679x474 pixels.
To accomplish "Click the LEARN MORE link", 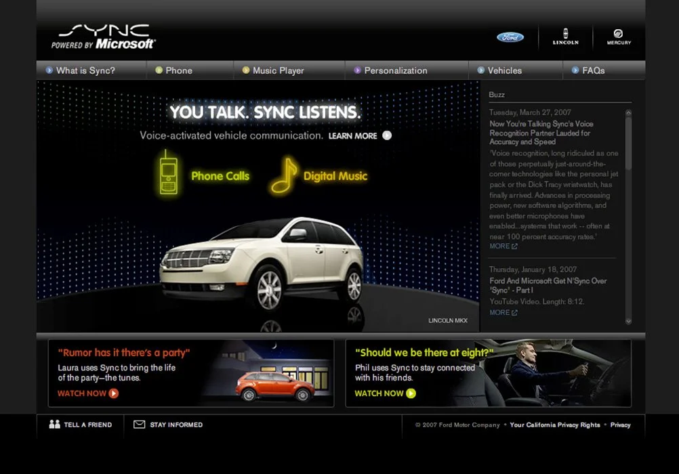I will 353,136.
